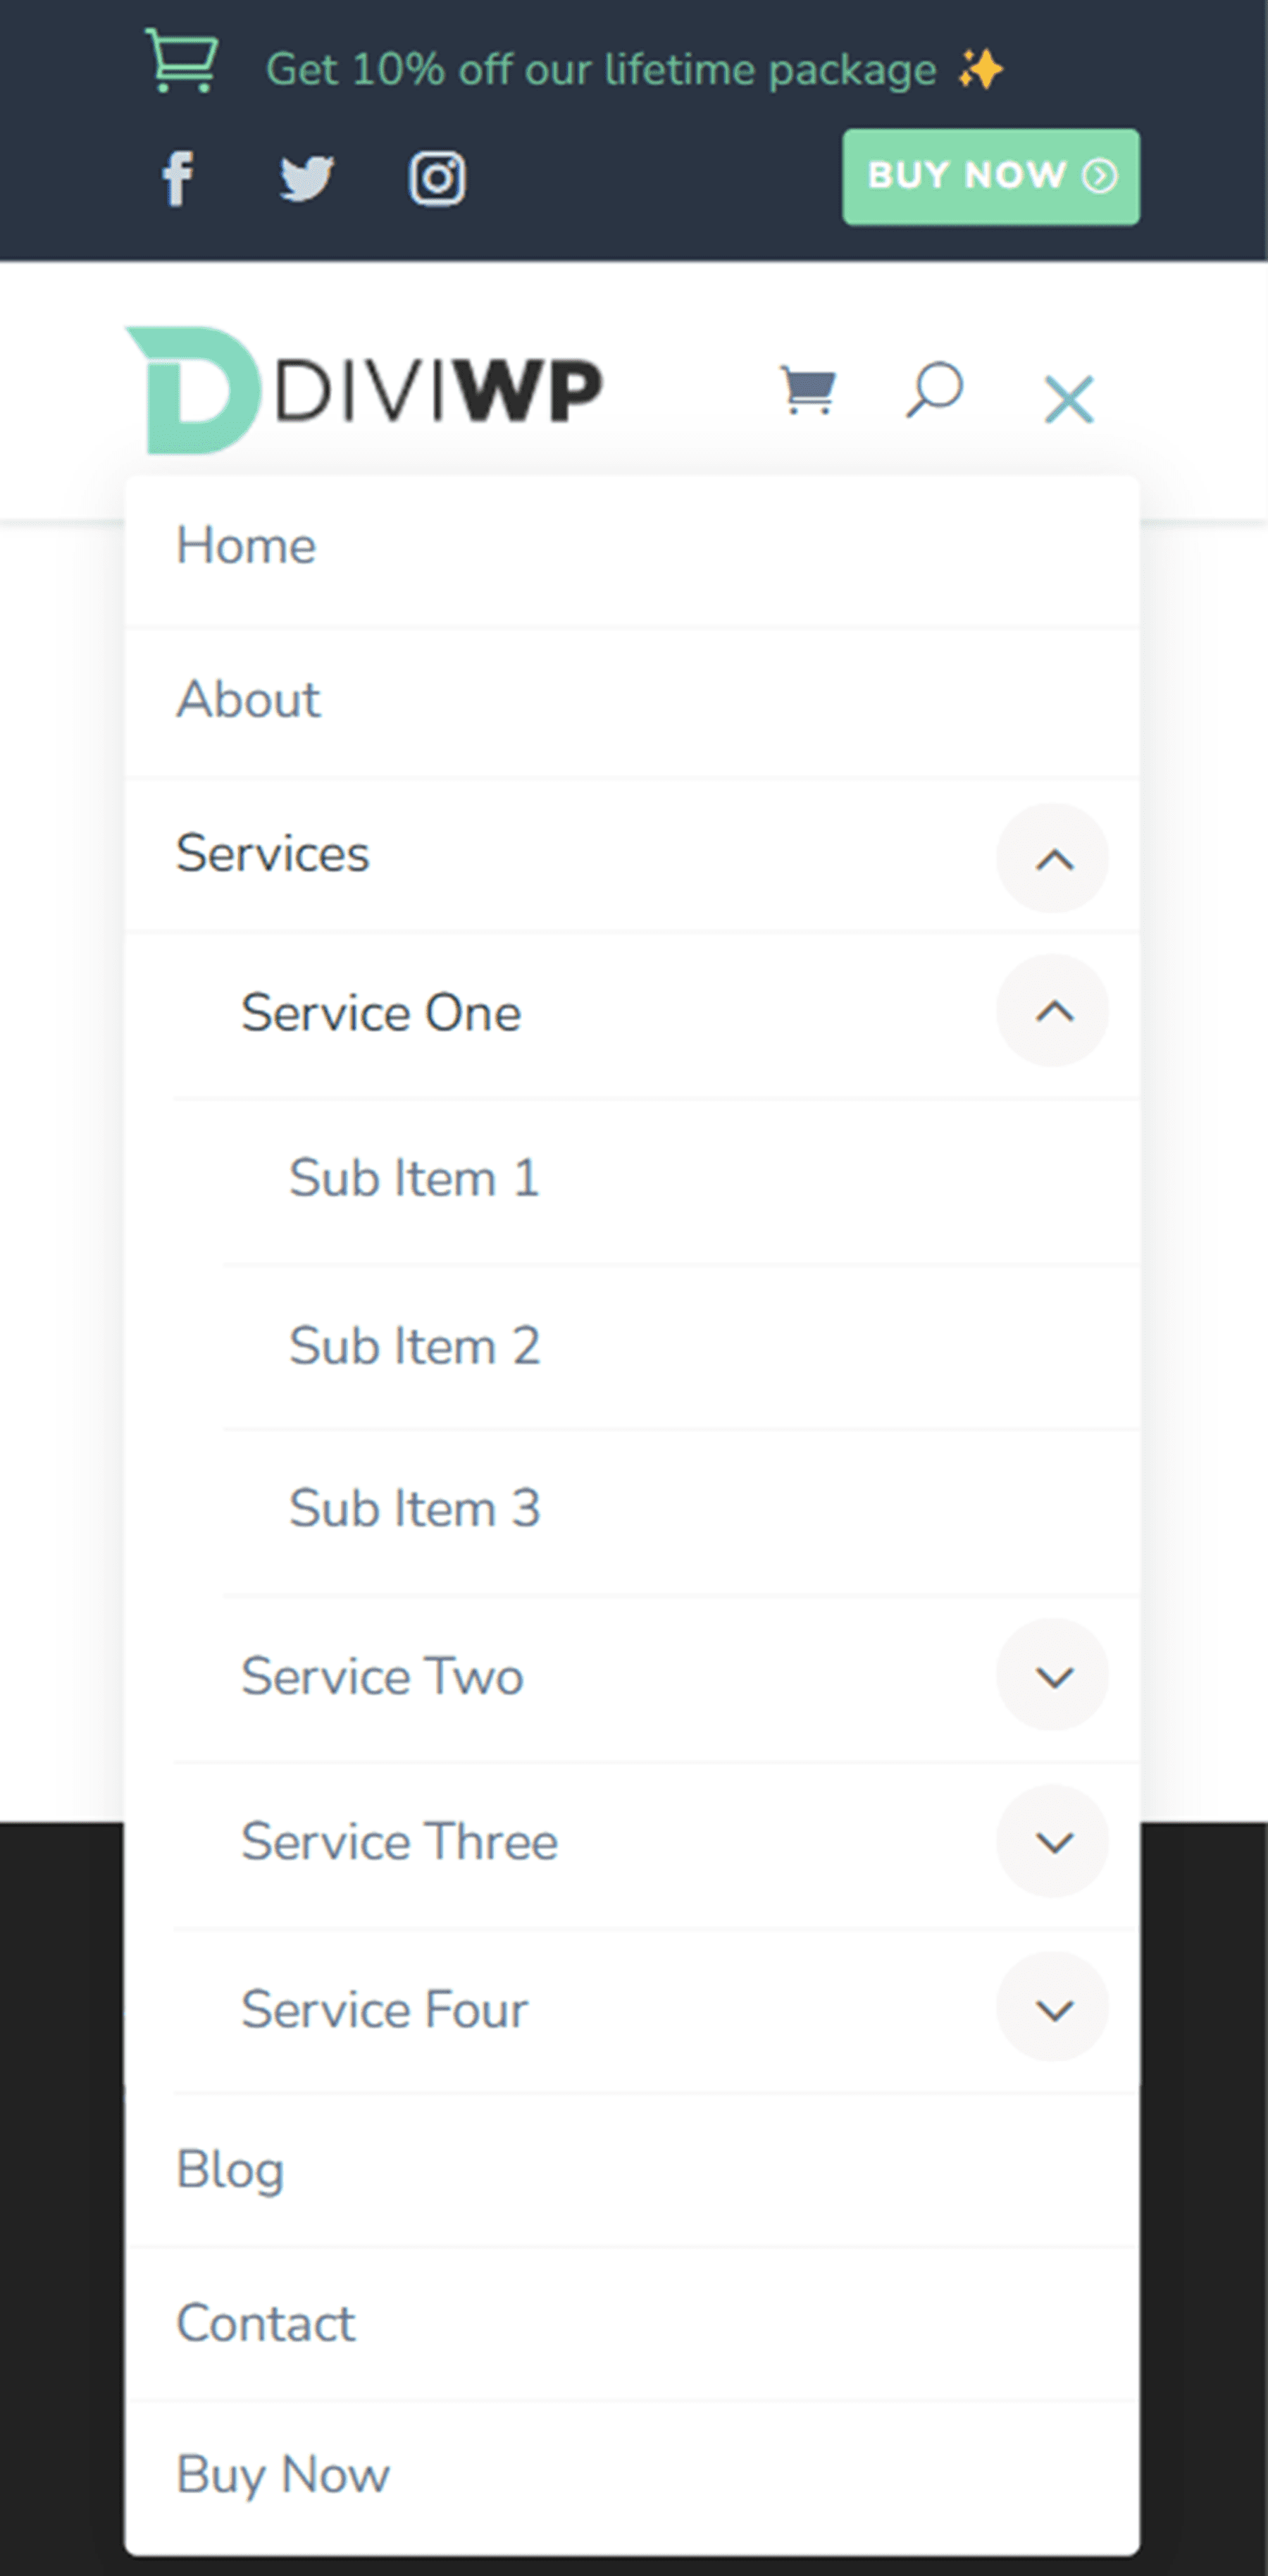The image size is (1268, 2576).
Task: Close the mobile menu with X icon
Action: (1069, 399)
